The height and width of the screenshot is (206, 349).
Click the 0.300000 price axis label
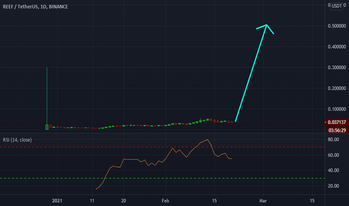pyautogui.click(x=337, y=67)
